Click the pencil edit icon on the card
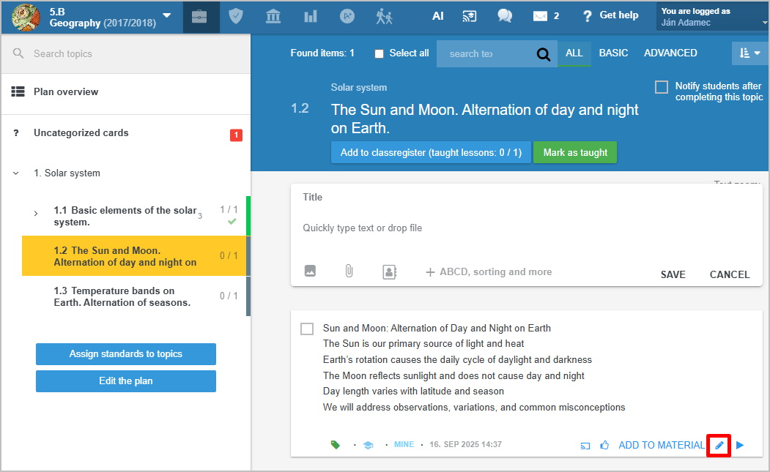The height and width of the screenshot is (472, 770). coord(719,445)
